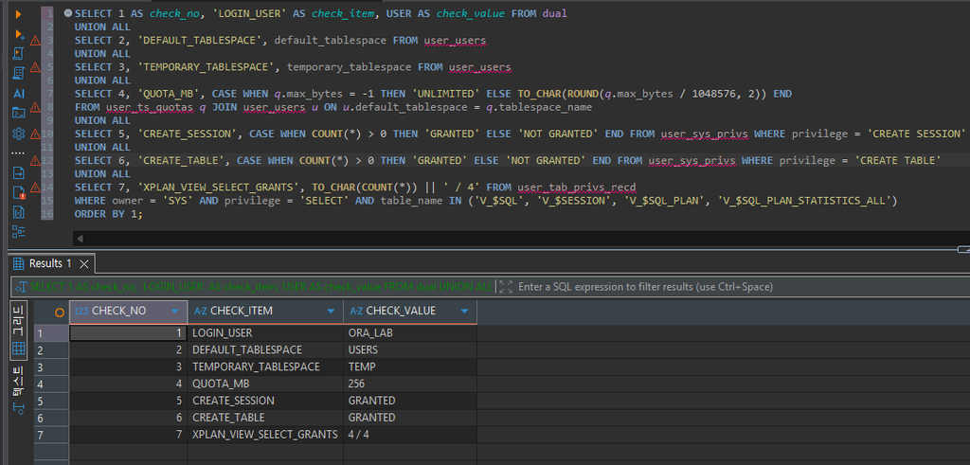Select the GRANTED cell in CREATE_TABLE row

[x=410, y=418]
